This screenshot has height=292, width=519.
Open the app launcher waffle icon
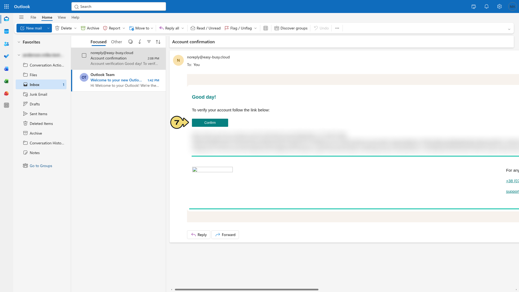coord(6,6)
